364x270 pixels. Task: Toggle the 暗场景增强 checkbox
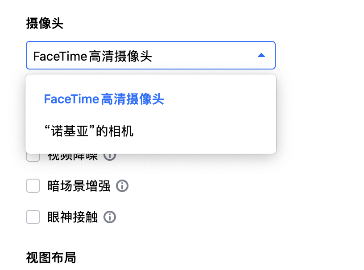click(x=33, y=186)
